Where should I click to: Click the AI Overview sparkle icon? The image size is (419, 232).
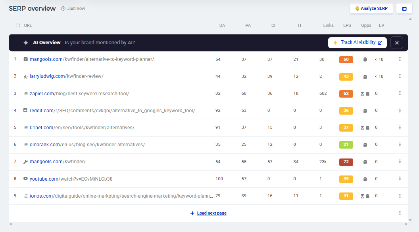click(26, 43)
